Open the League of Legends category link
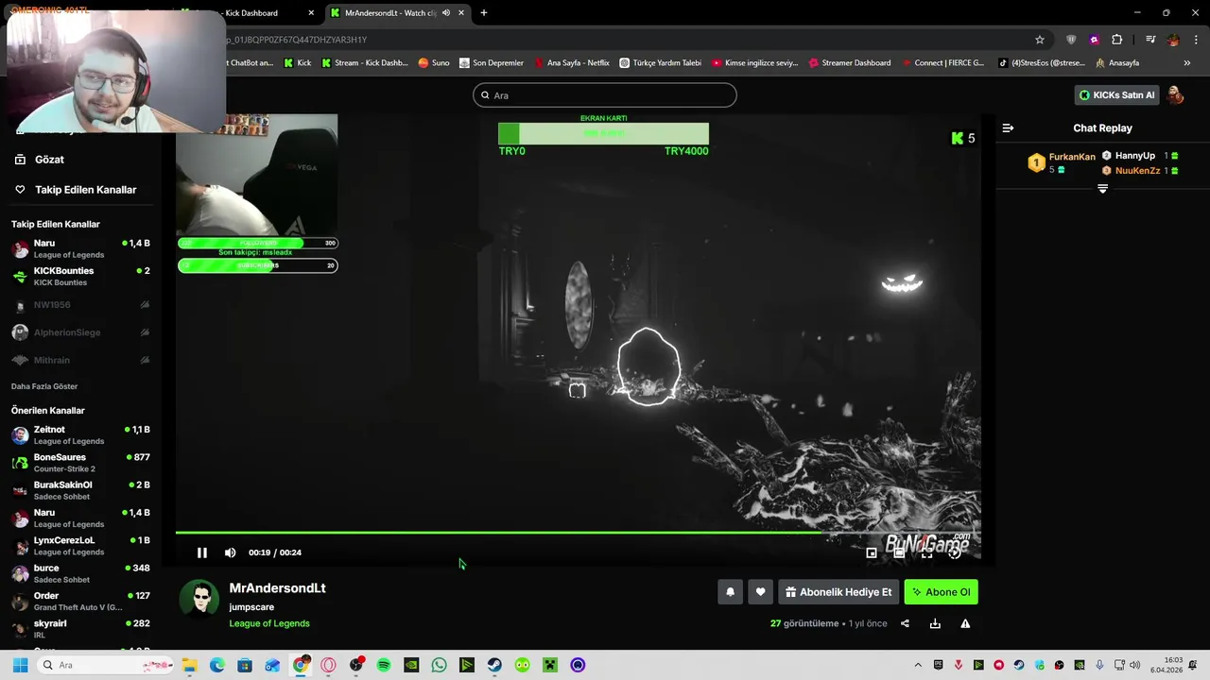The image size is (1210, 680). (x=269, y=623)
